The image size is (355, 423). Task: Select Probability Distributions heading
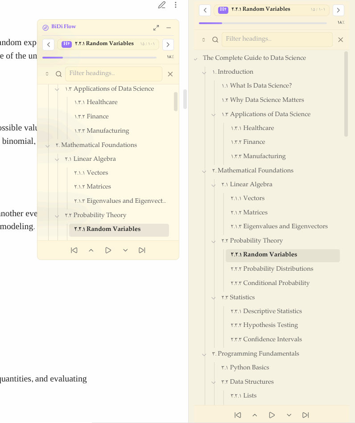pyautogui.click(x=272, y=268)
